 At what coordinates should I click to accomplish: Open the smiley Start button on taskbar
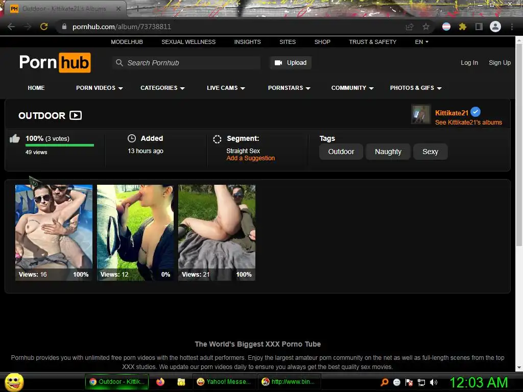(x=14, y=382)
